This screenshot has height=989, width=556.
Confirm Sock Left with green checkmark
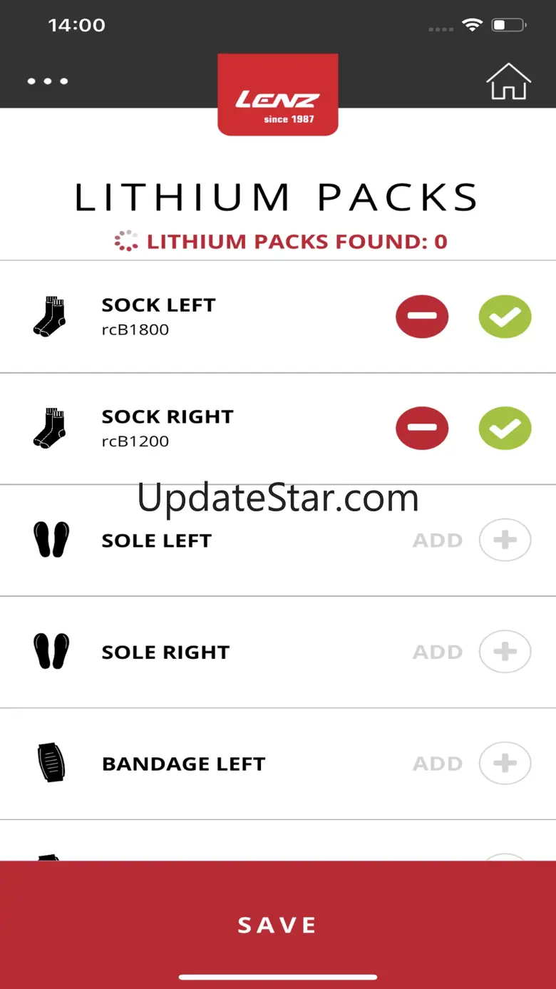[x=505, y=317]
